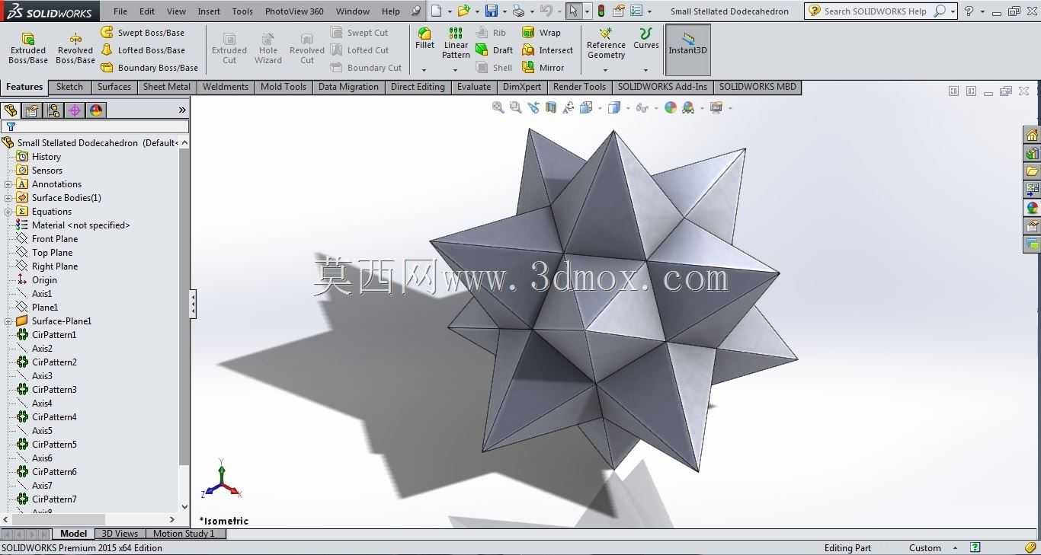Open the File Explorer task pane tab
The width and height of the screenshot is (1041, 555).
point(1032,172)
